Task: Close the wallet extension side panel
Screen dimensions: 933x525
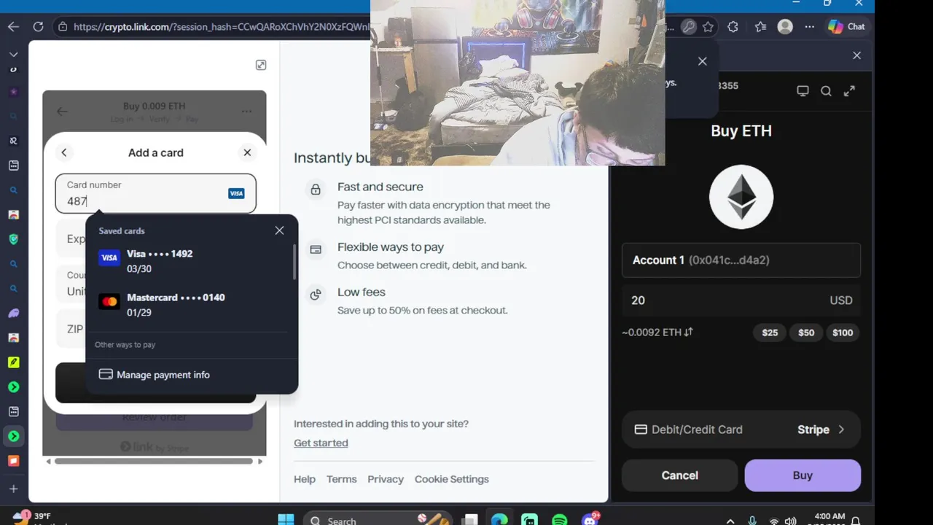Action: click(856, 55)
